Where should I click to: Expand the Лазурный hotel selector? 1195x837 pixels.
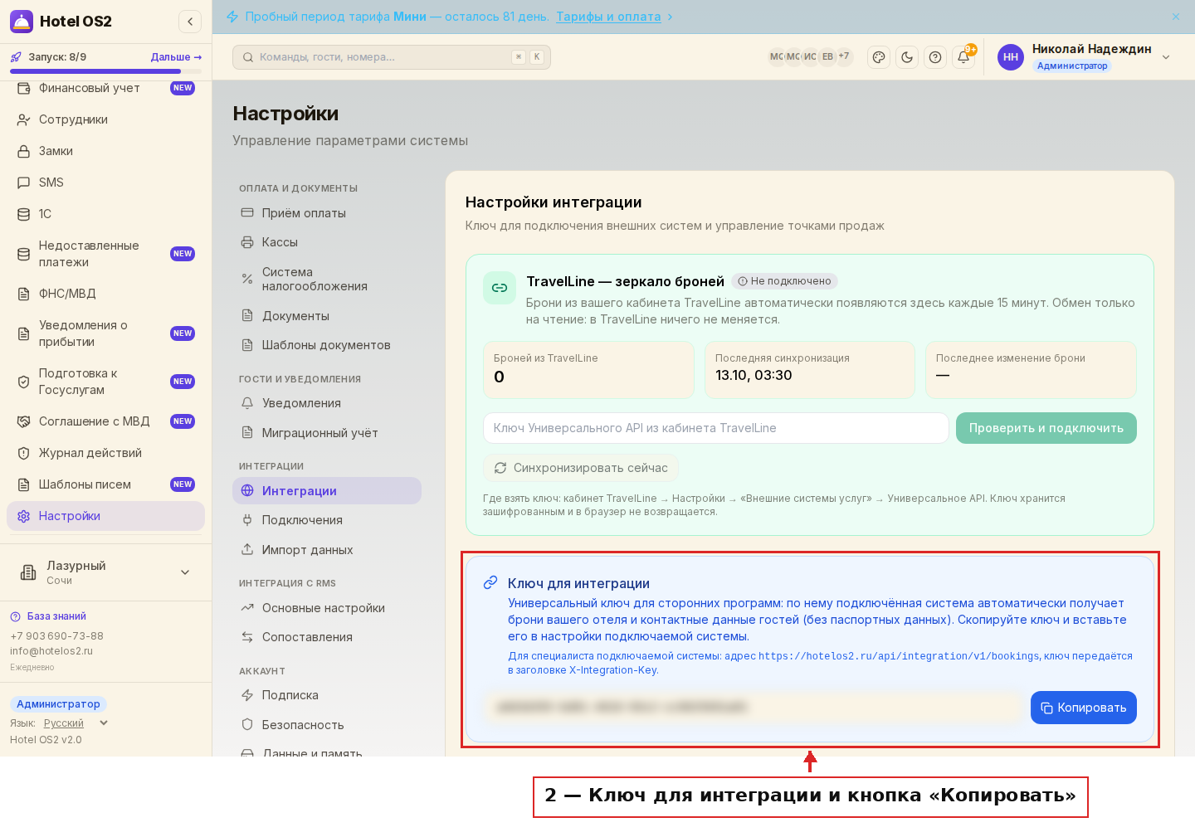pos(105,572)
